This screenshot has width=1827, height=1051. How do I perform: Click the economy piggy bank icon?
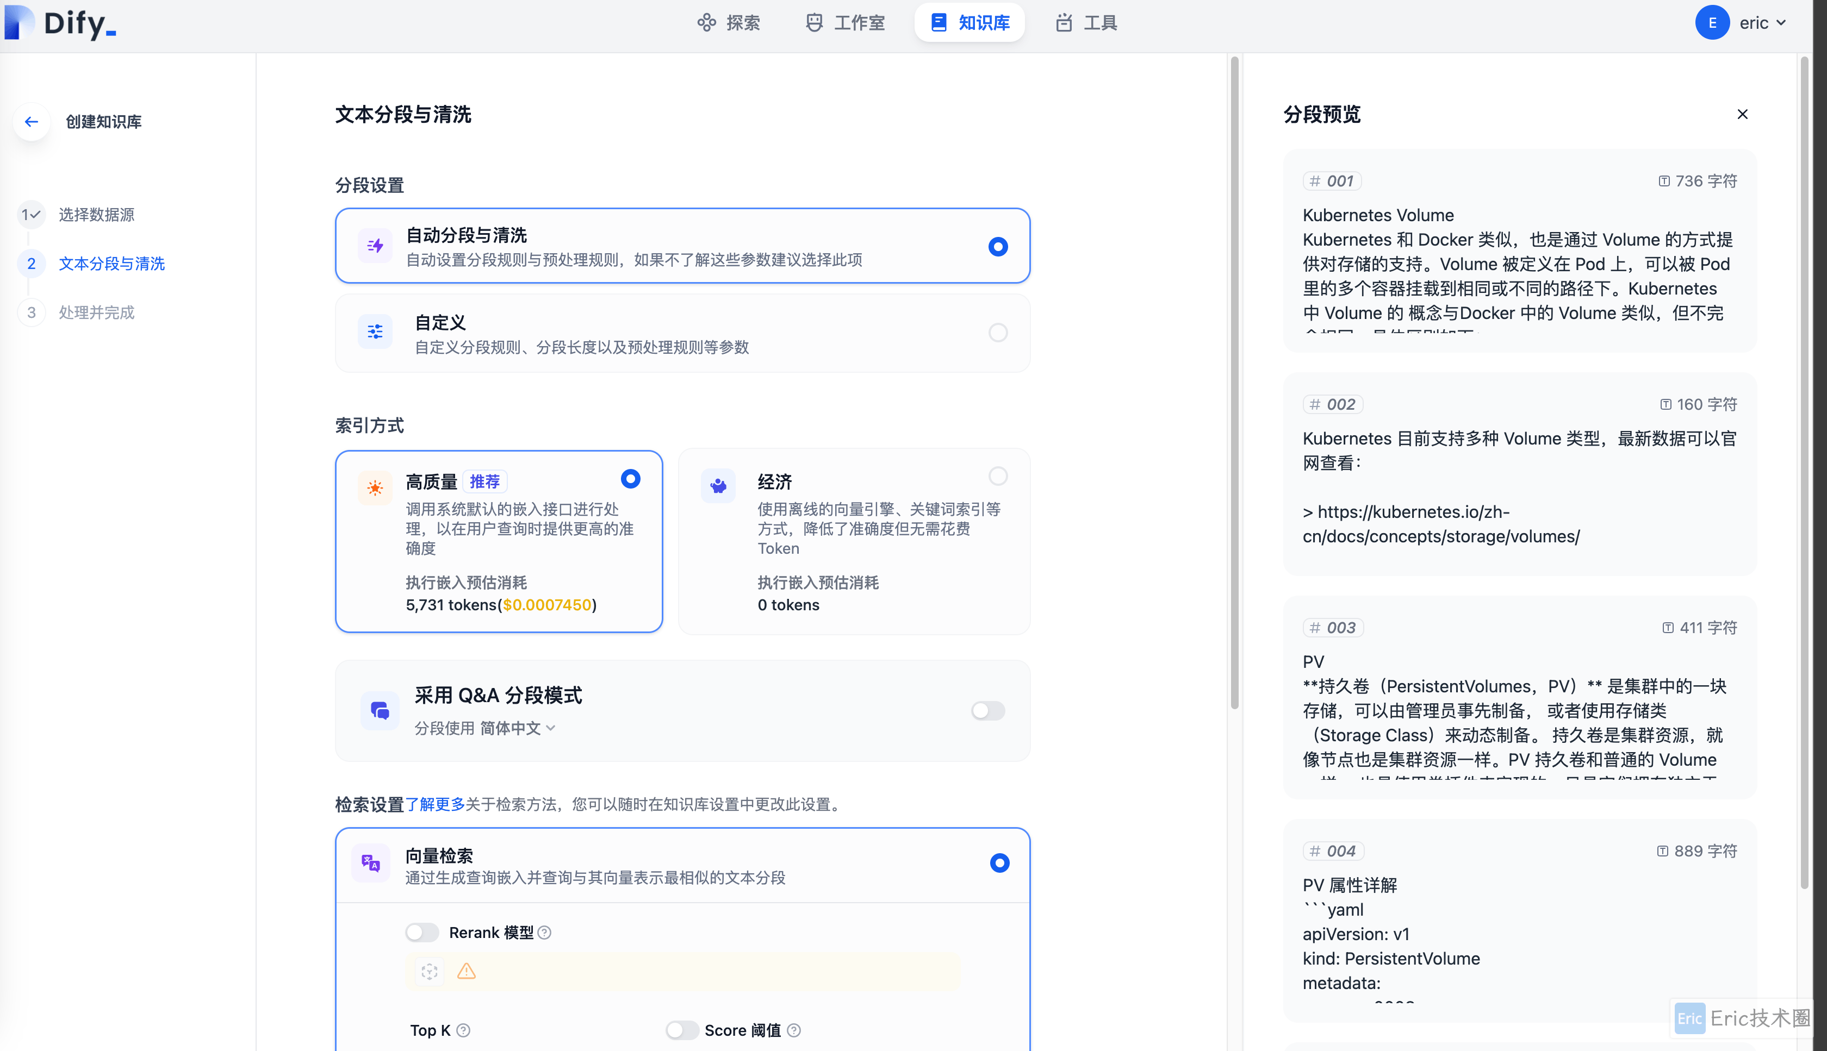718,486
